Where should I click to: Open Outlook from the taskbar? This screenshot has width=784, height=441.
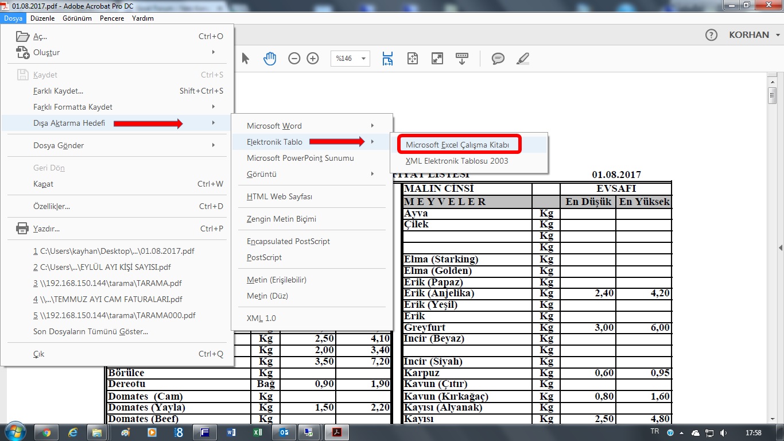pos(284,432)
